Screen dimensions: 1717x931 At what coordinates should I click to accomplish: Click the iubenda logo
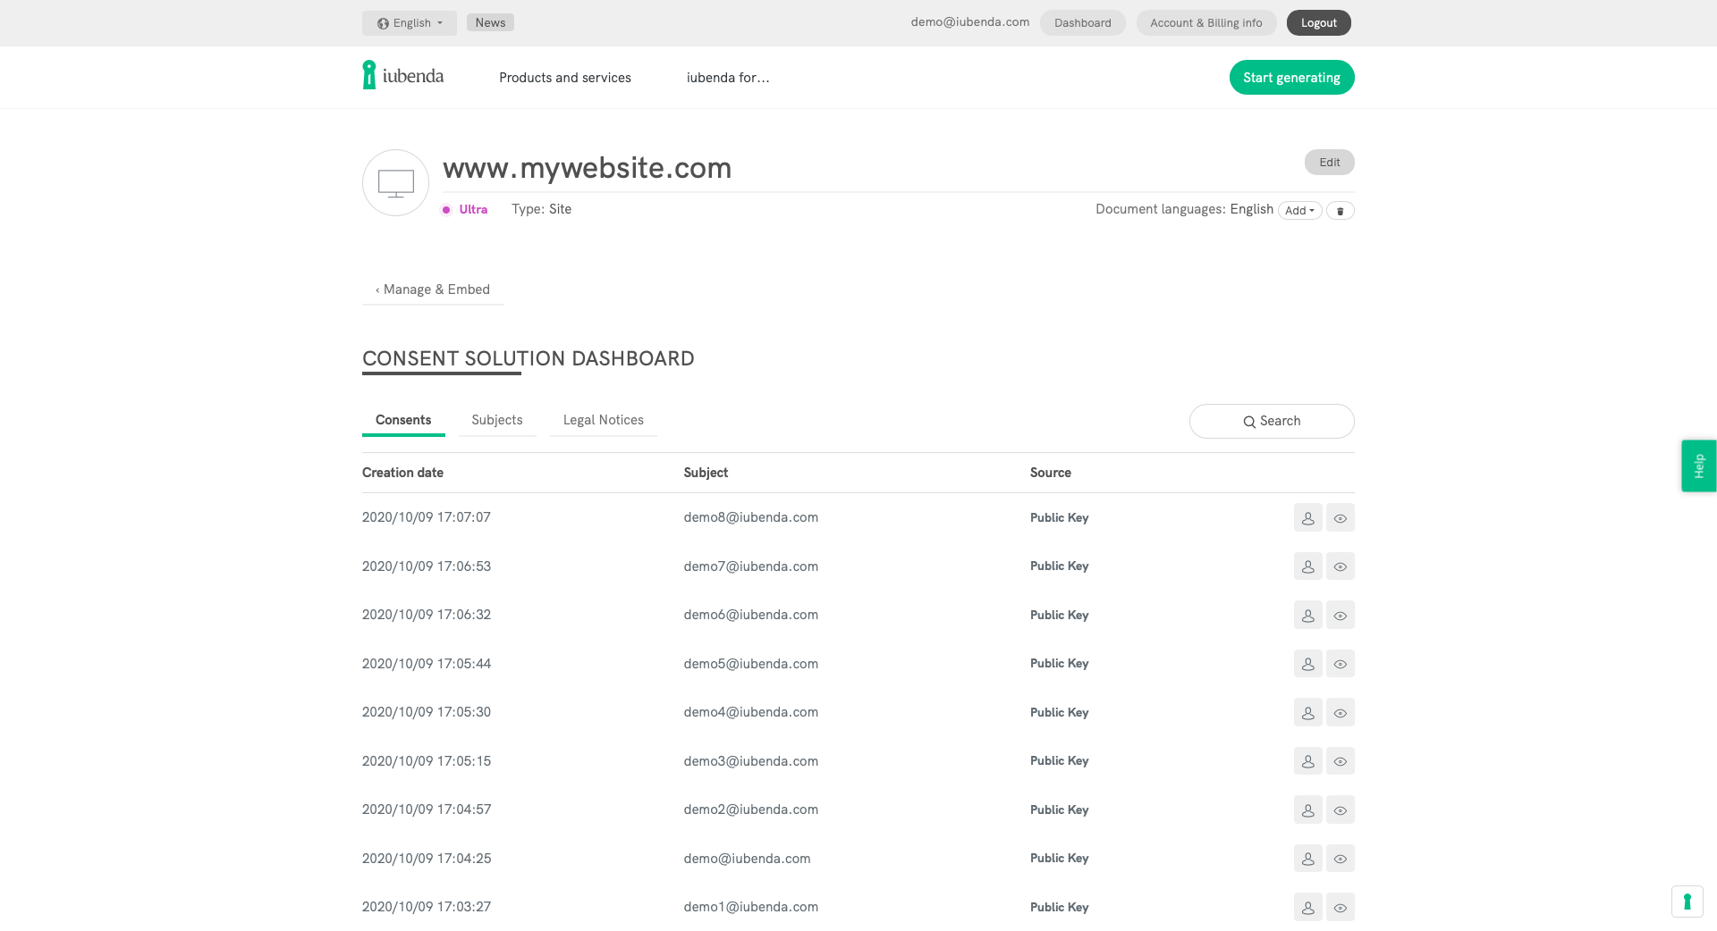click(403, 76)
